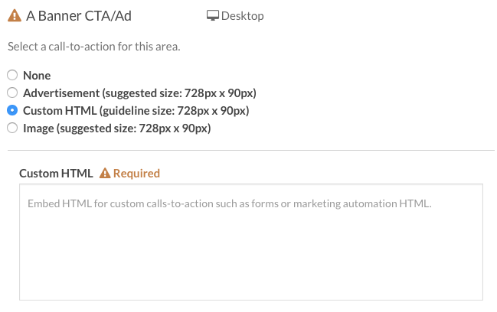Click the orange Required warning triangle icon
This screenshot has width=497, height=312.
[105, 173]
